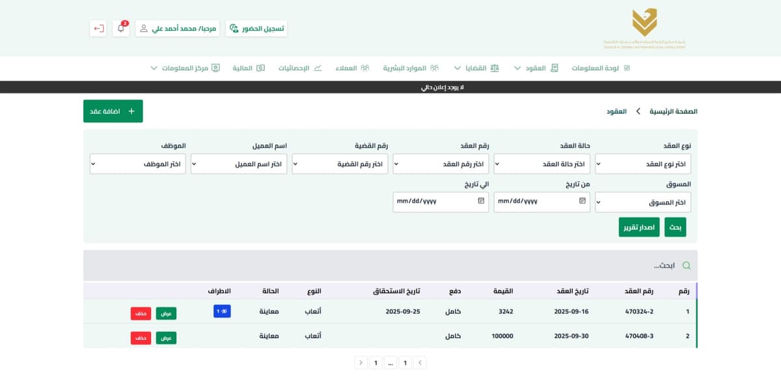Click contract number 470324-2
This screenshot has width=781, height=384.
639,312
